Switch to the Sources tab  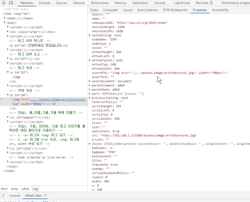click(62, 3)
